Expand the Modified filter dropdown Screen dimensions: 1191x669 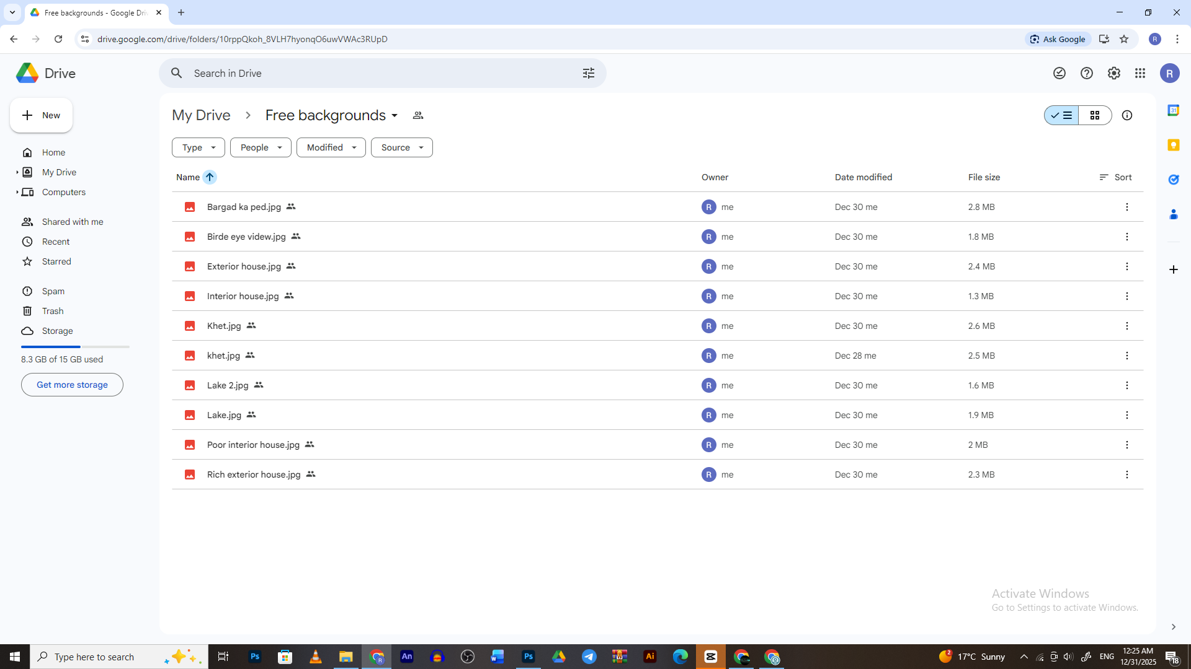point(331,147)
